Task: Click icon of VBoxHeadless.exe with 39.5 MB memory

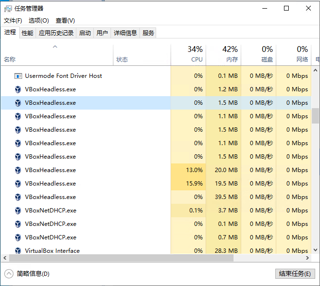Action: tap(18, 197)
